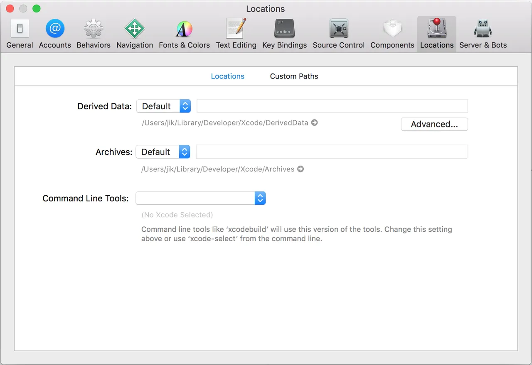The height and width of the screenshot is (365, 532).
Task: Open the Accounts preferences pane
Action: click(55, 34)
